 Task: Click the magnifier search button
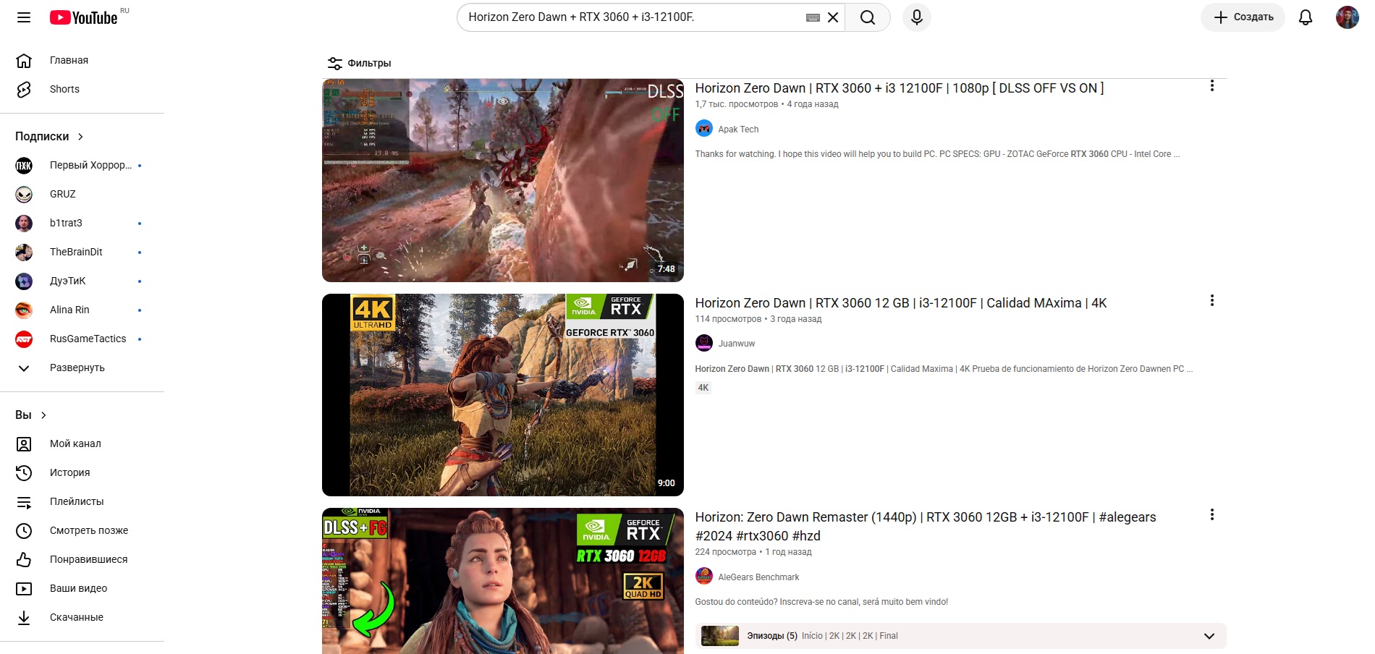[868, 17]
